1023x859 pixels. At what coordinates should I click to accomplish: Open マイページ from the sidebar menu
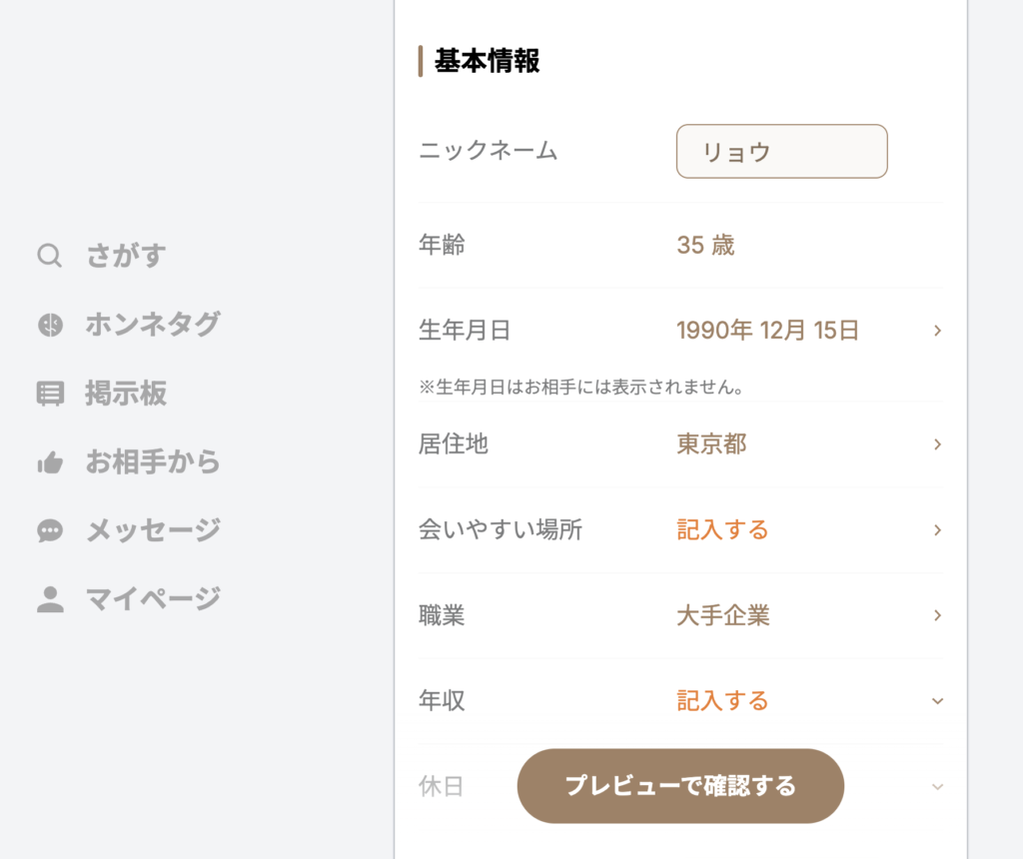151,597
